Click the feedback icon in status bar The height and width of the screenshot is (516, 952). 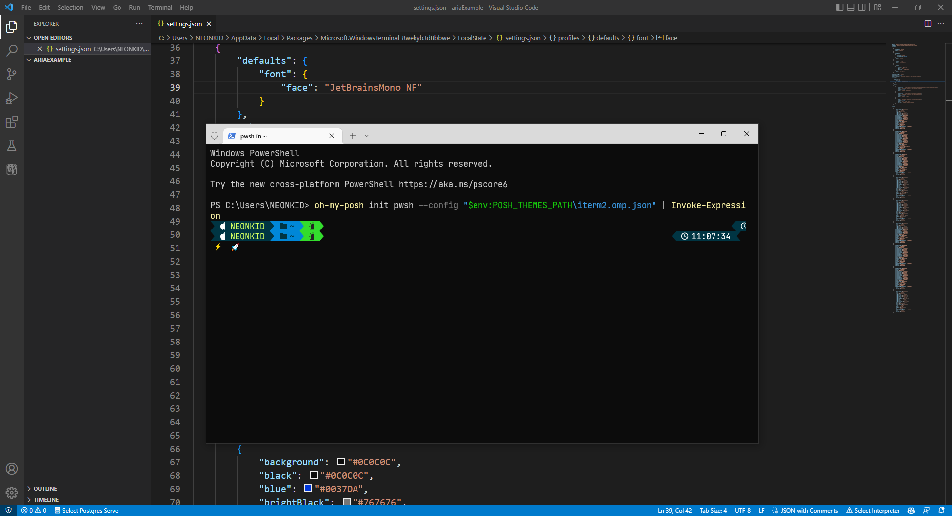point(926,510)
